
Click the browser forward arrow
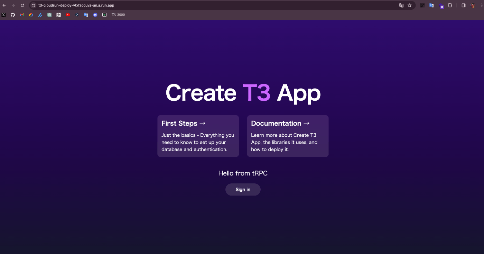[x=13, y=6]
